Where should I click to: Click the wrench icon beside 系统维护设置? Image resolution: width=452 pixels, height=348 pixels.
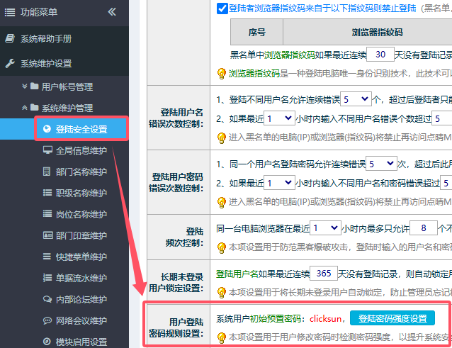(10, 63)
